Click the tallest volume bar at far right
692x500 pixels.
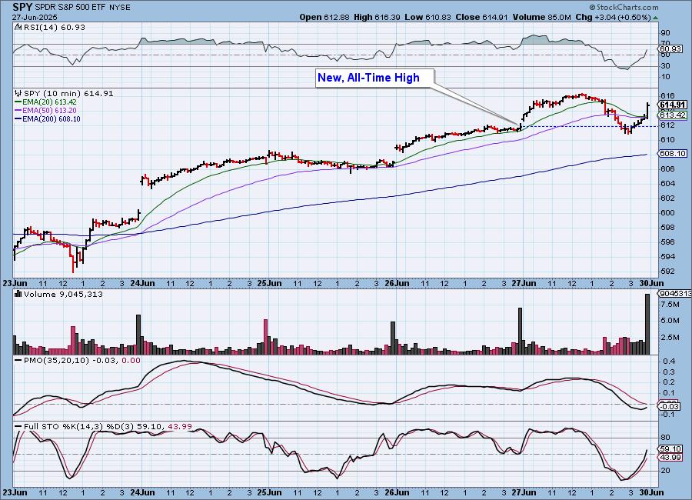click(x=647, y=324)
